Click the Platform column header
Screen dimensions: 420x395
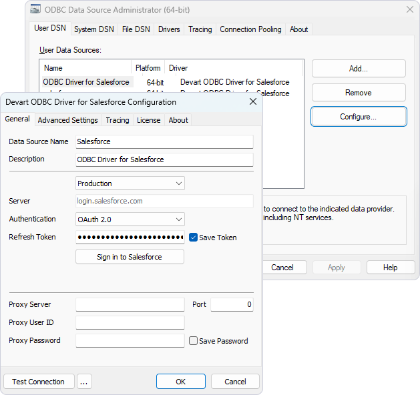pos(148,68)
